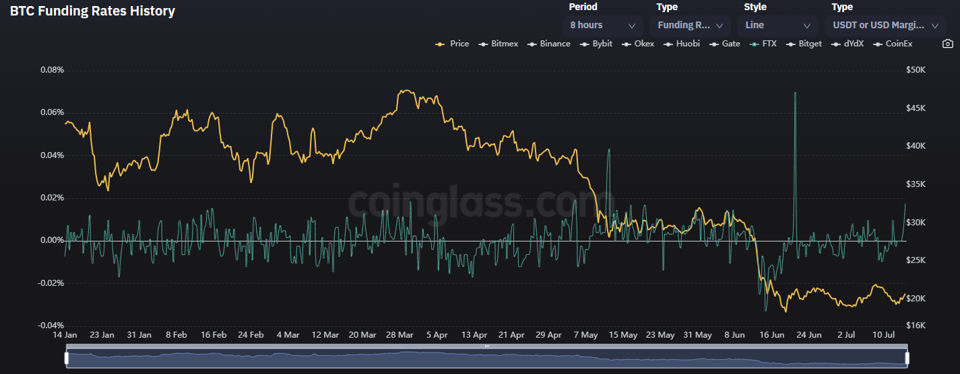The width and height of the screenshot is (960, 374).
Task: Click the -0.04% funding rate axis label
Action: (51, 326)
